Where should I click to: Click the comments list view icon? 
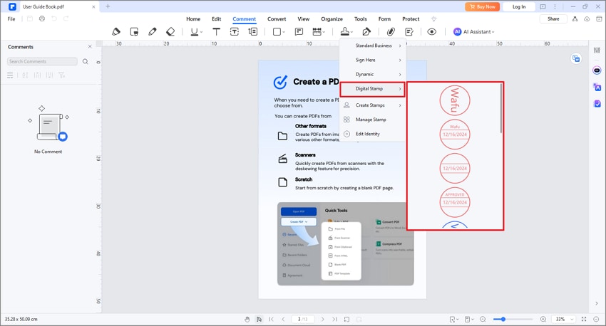pos(10,75)
